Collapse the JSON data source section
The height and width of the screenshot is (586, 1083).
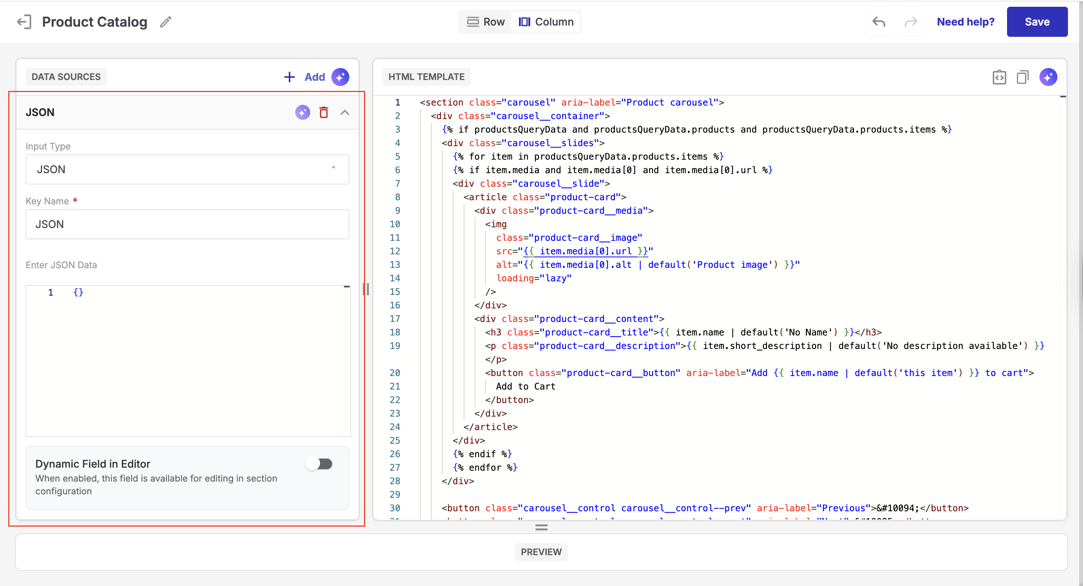tap(345, 112)
